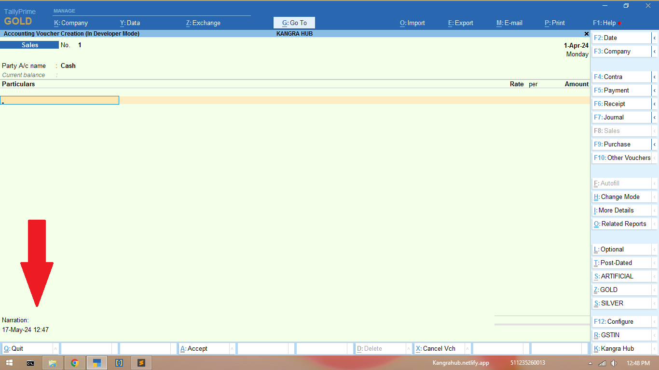Close the Accounting Voucher Creation screen

tap(587, 34)
